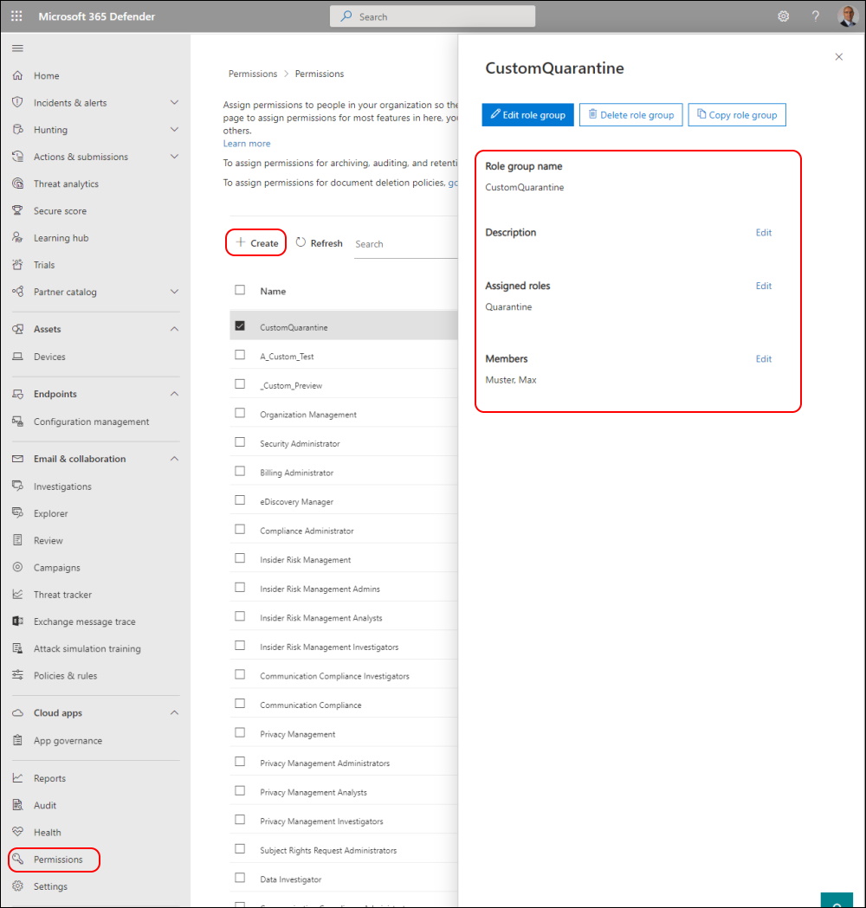The height and width of the screenshot is (908, 866).
Task: Open the settings gear in header
Action: 783,16
